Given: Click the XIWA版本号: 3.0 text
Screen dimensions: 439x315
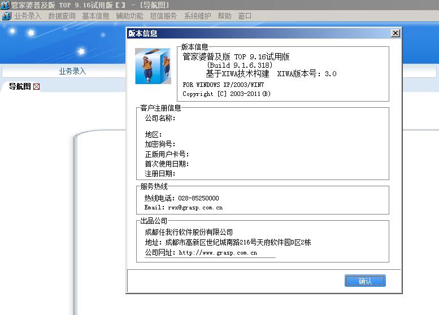Looking at the screenshot, I should coord(307,74).
